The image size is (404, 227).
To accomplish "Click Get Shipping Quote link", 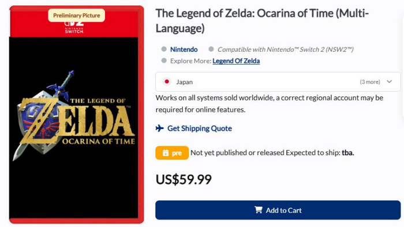I will click(200, 128).
